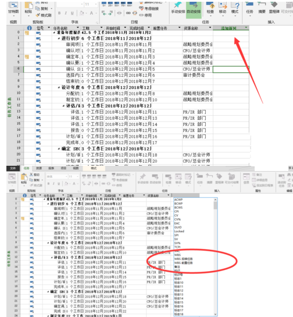The image size is (293, 317).
Task: Select 手动安排 (Manually Schedule) in upper ribbon
Action: [x=178, y=8]
